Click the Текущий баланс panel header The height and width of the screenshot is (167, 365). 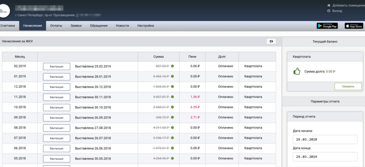(x=325, y=41)
